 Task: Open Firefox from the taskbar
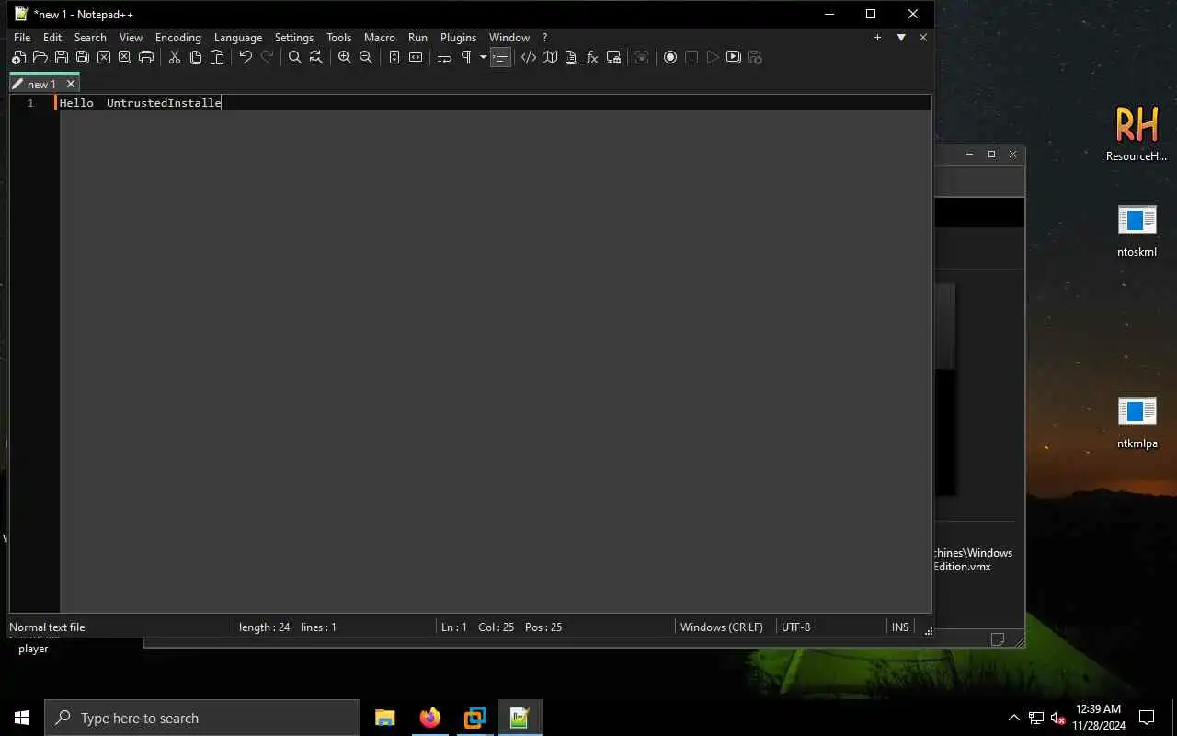pos(429,718)
